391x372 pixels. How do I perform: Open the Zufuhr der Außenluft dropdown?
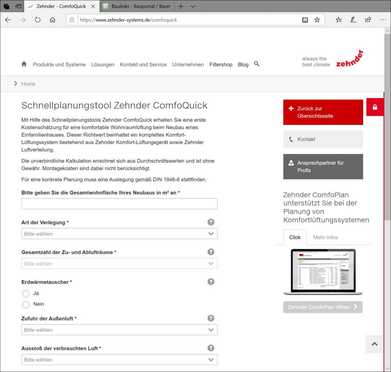tap(119, 330)
